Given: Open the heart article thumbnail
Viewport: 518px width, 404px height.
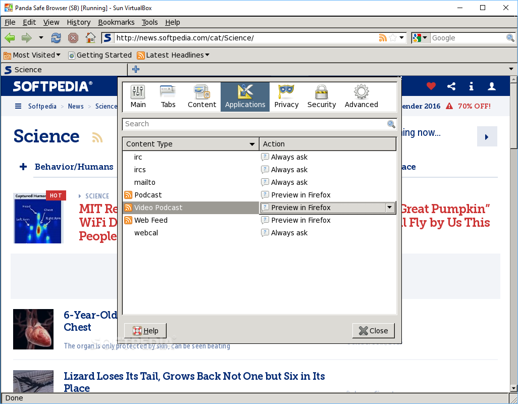Looking at the screenshot, I should click(33, 329).
